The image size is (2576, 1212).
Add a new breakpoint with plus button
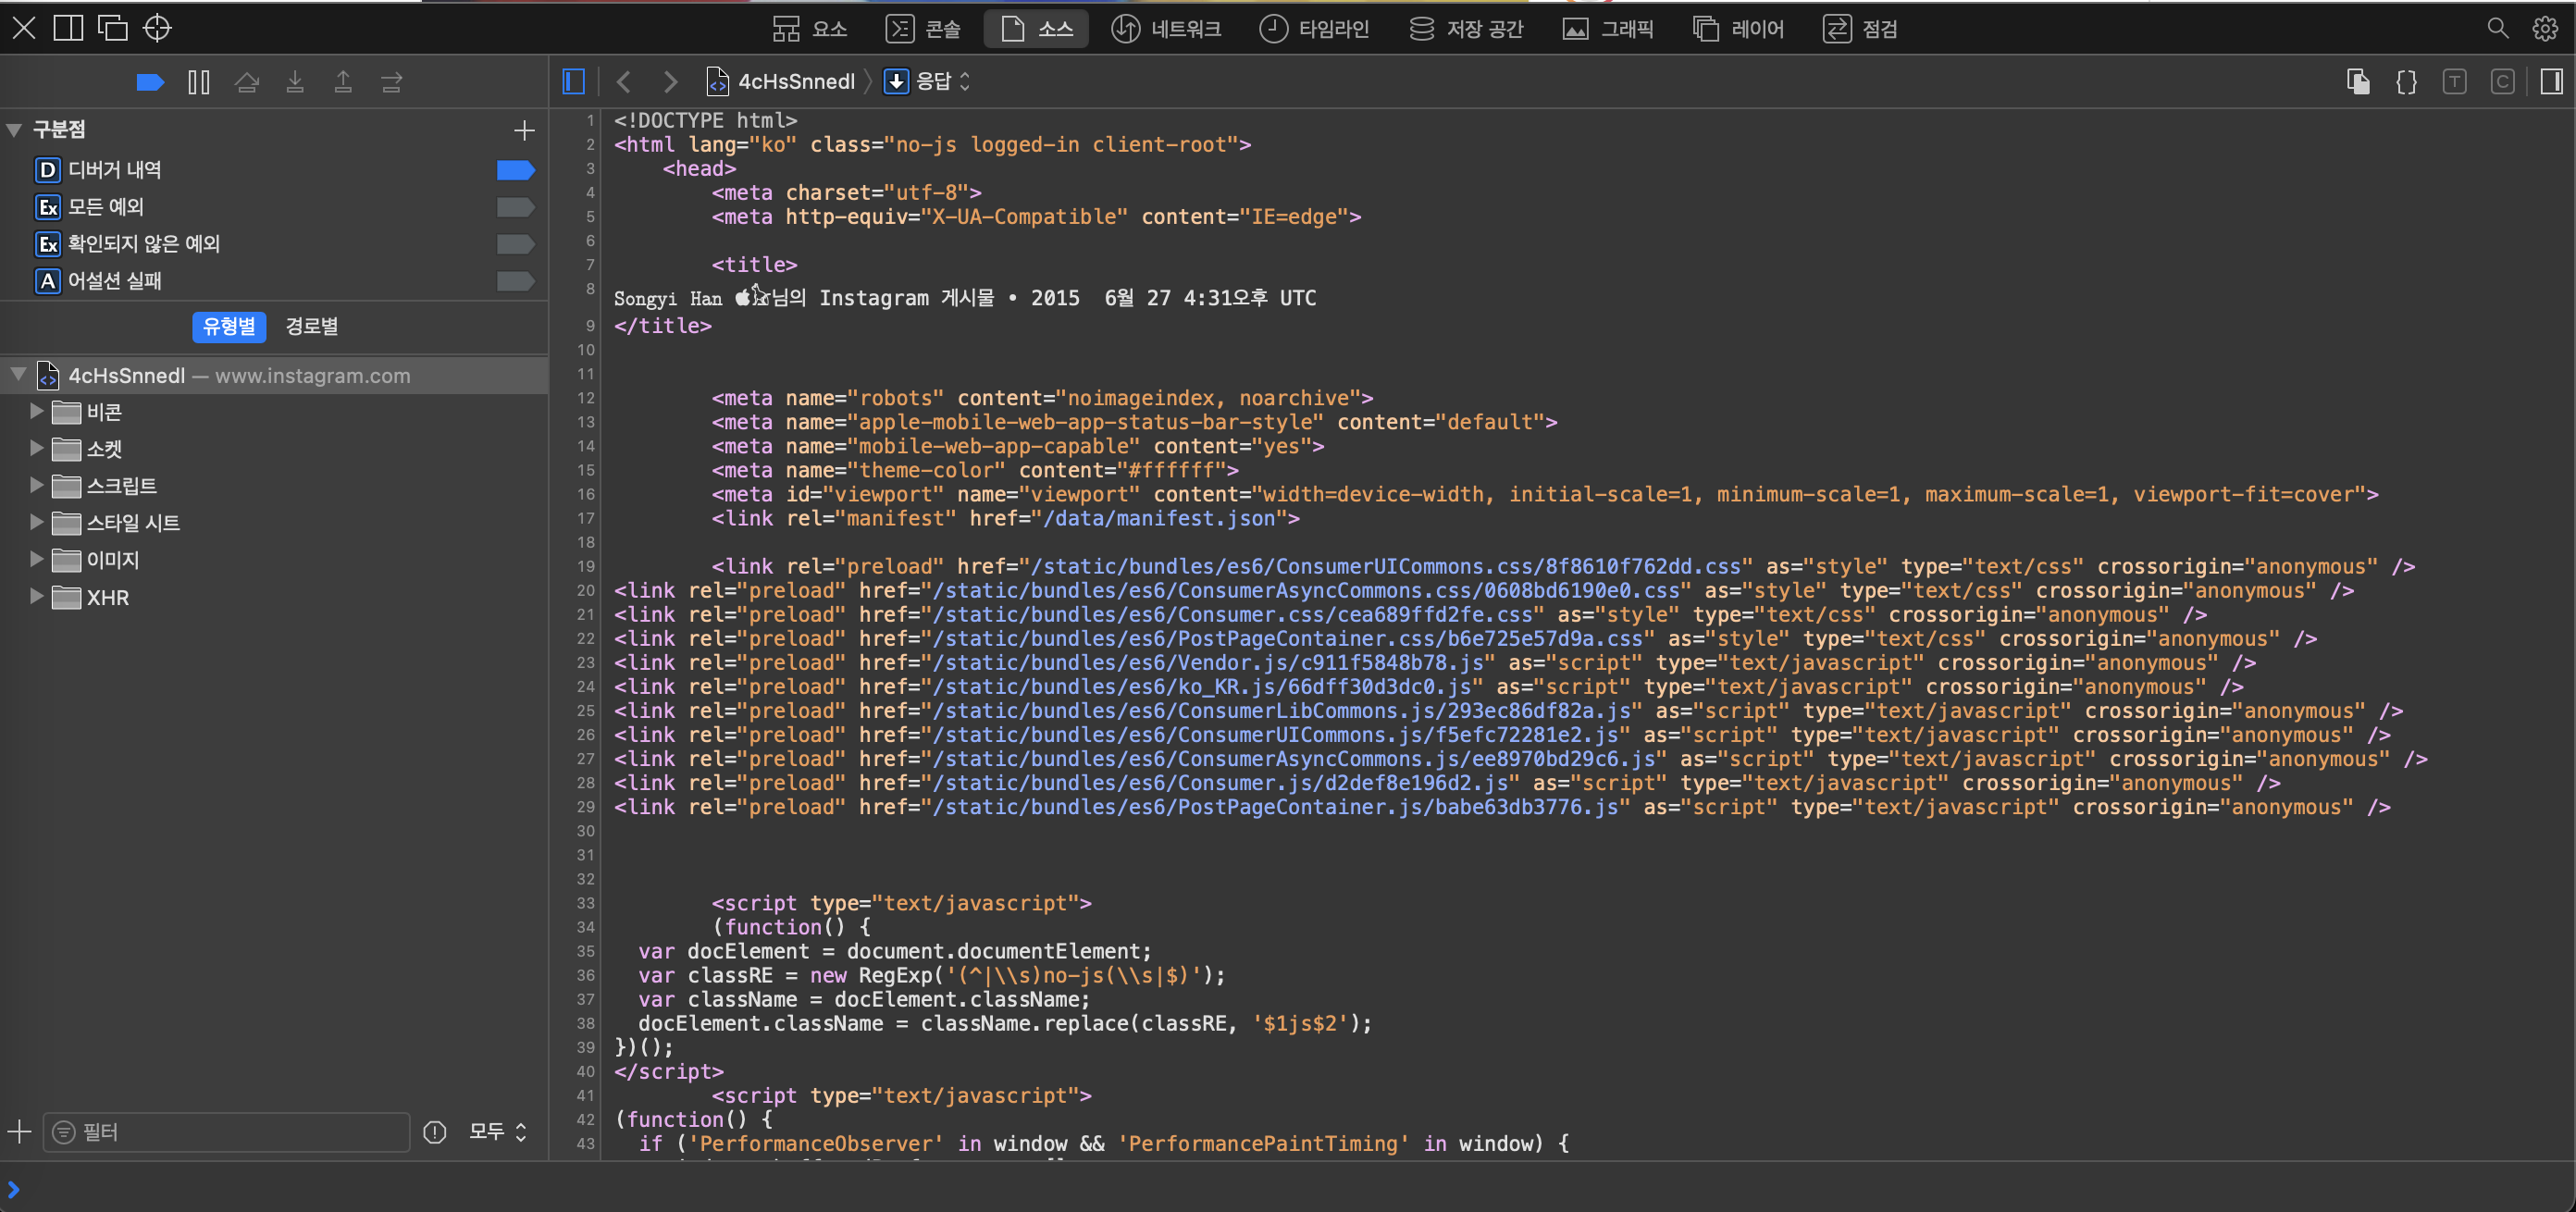(x=524, y=130)
